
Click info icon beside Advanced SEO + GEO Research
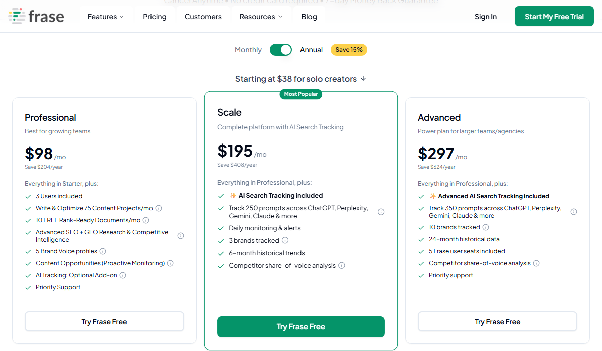pyautogui.click(x=181, y=235)
